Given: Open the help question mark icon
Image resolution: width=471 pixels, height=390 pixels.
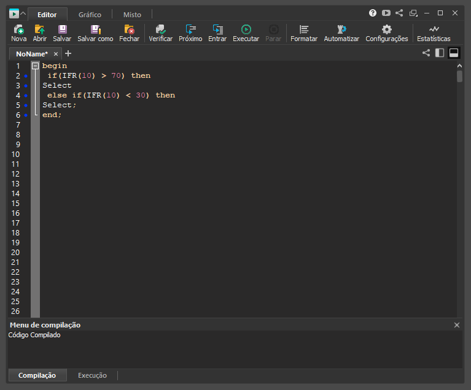Looking at the screenshot, I should click(x=373, y=13).
